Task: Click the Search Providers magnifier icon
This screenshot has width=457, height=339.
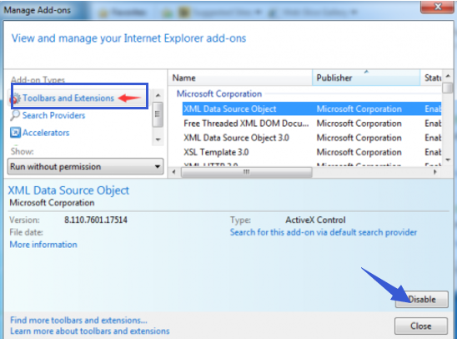Action: tap(15, 115)
